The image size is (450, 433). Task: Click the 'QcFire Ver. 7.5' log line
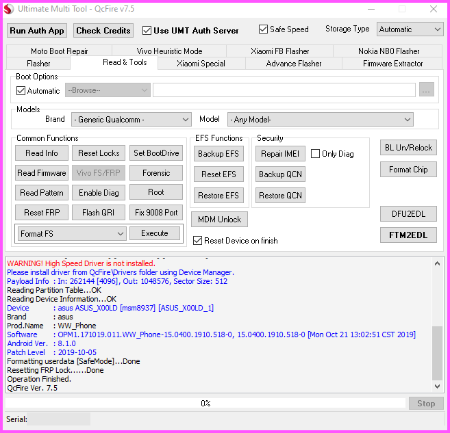(32, 388)
